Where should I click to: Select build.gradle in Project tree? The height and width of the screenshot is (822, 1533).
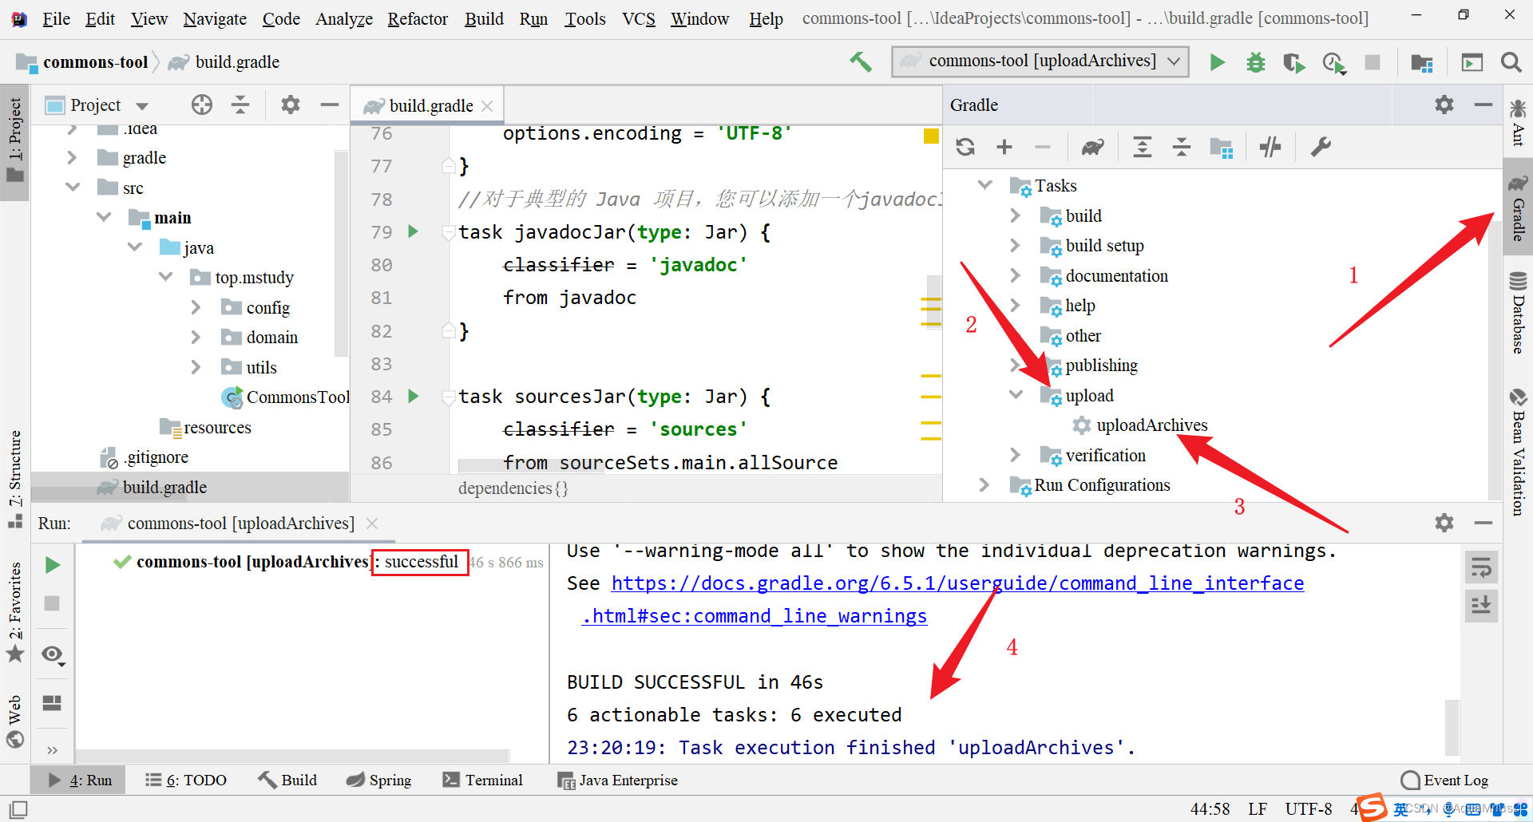164,487
